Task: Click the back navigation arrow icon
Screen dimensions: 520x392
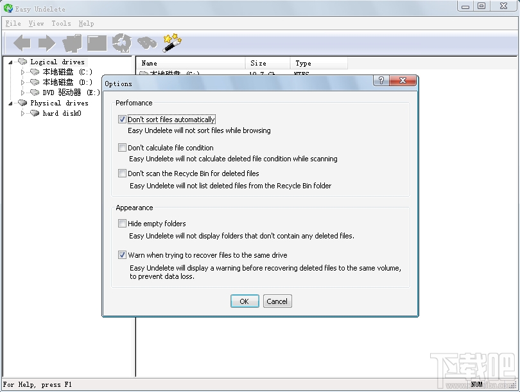Action: pyautogui.click(x=21, y=42)
